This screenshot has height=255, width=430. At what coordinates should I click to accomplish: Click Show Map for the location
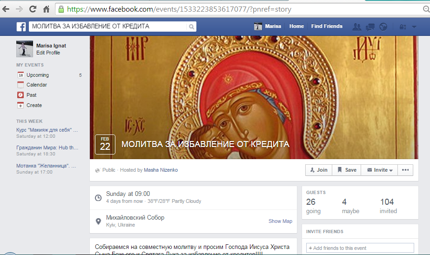point(280,221)
